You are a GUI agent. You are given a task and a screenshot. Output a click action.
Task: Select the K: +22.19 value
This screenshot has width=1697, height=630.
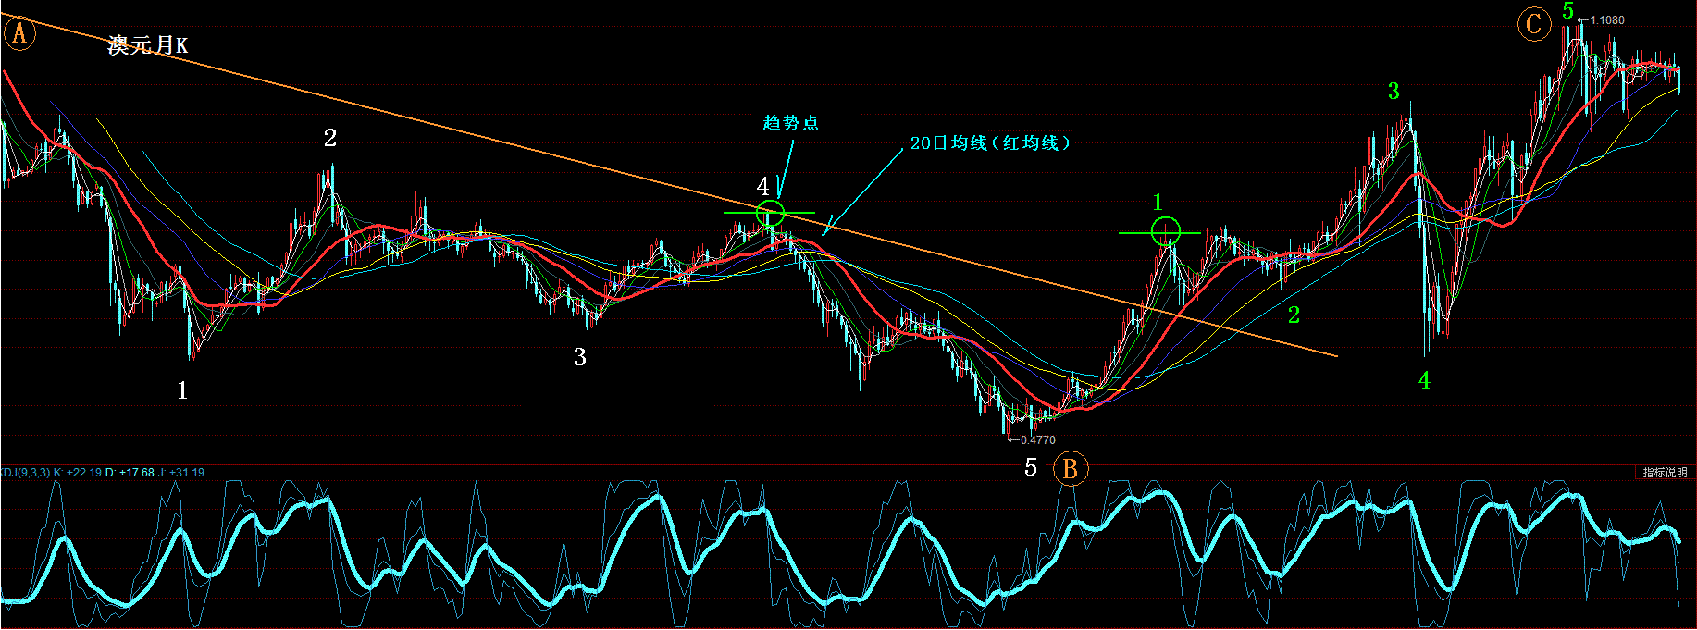pyautogui.click(x=78, y=473)
